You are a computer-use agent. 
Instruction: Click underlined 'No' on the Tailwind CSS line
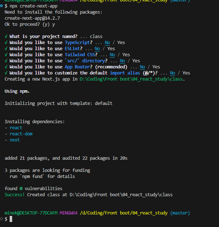click(112, 55)
